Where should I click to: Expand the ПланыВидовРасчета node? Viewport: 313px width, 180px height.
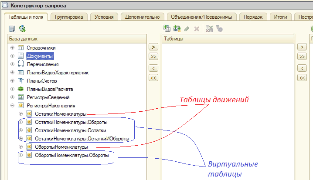(12, 89)
